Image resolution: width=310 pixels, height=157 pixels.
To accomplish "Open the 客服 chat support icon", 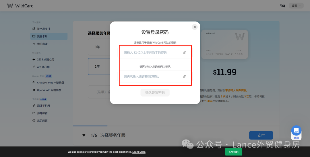I will click(296, 131).
